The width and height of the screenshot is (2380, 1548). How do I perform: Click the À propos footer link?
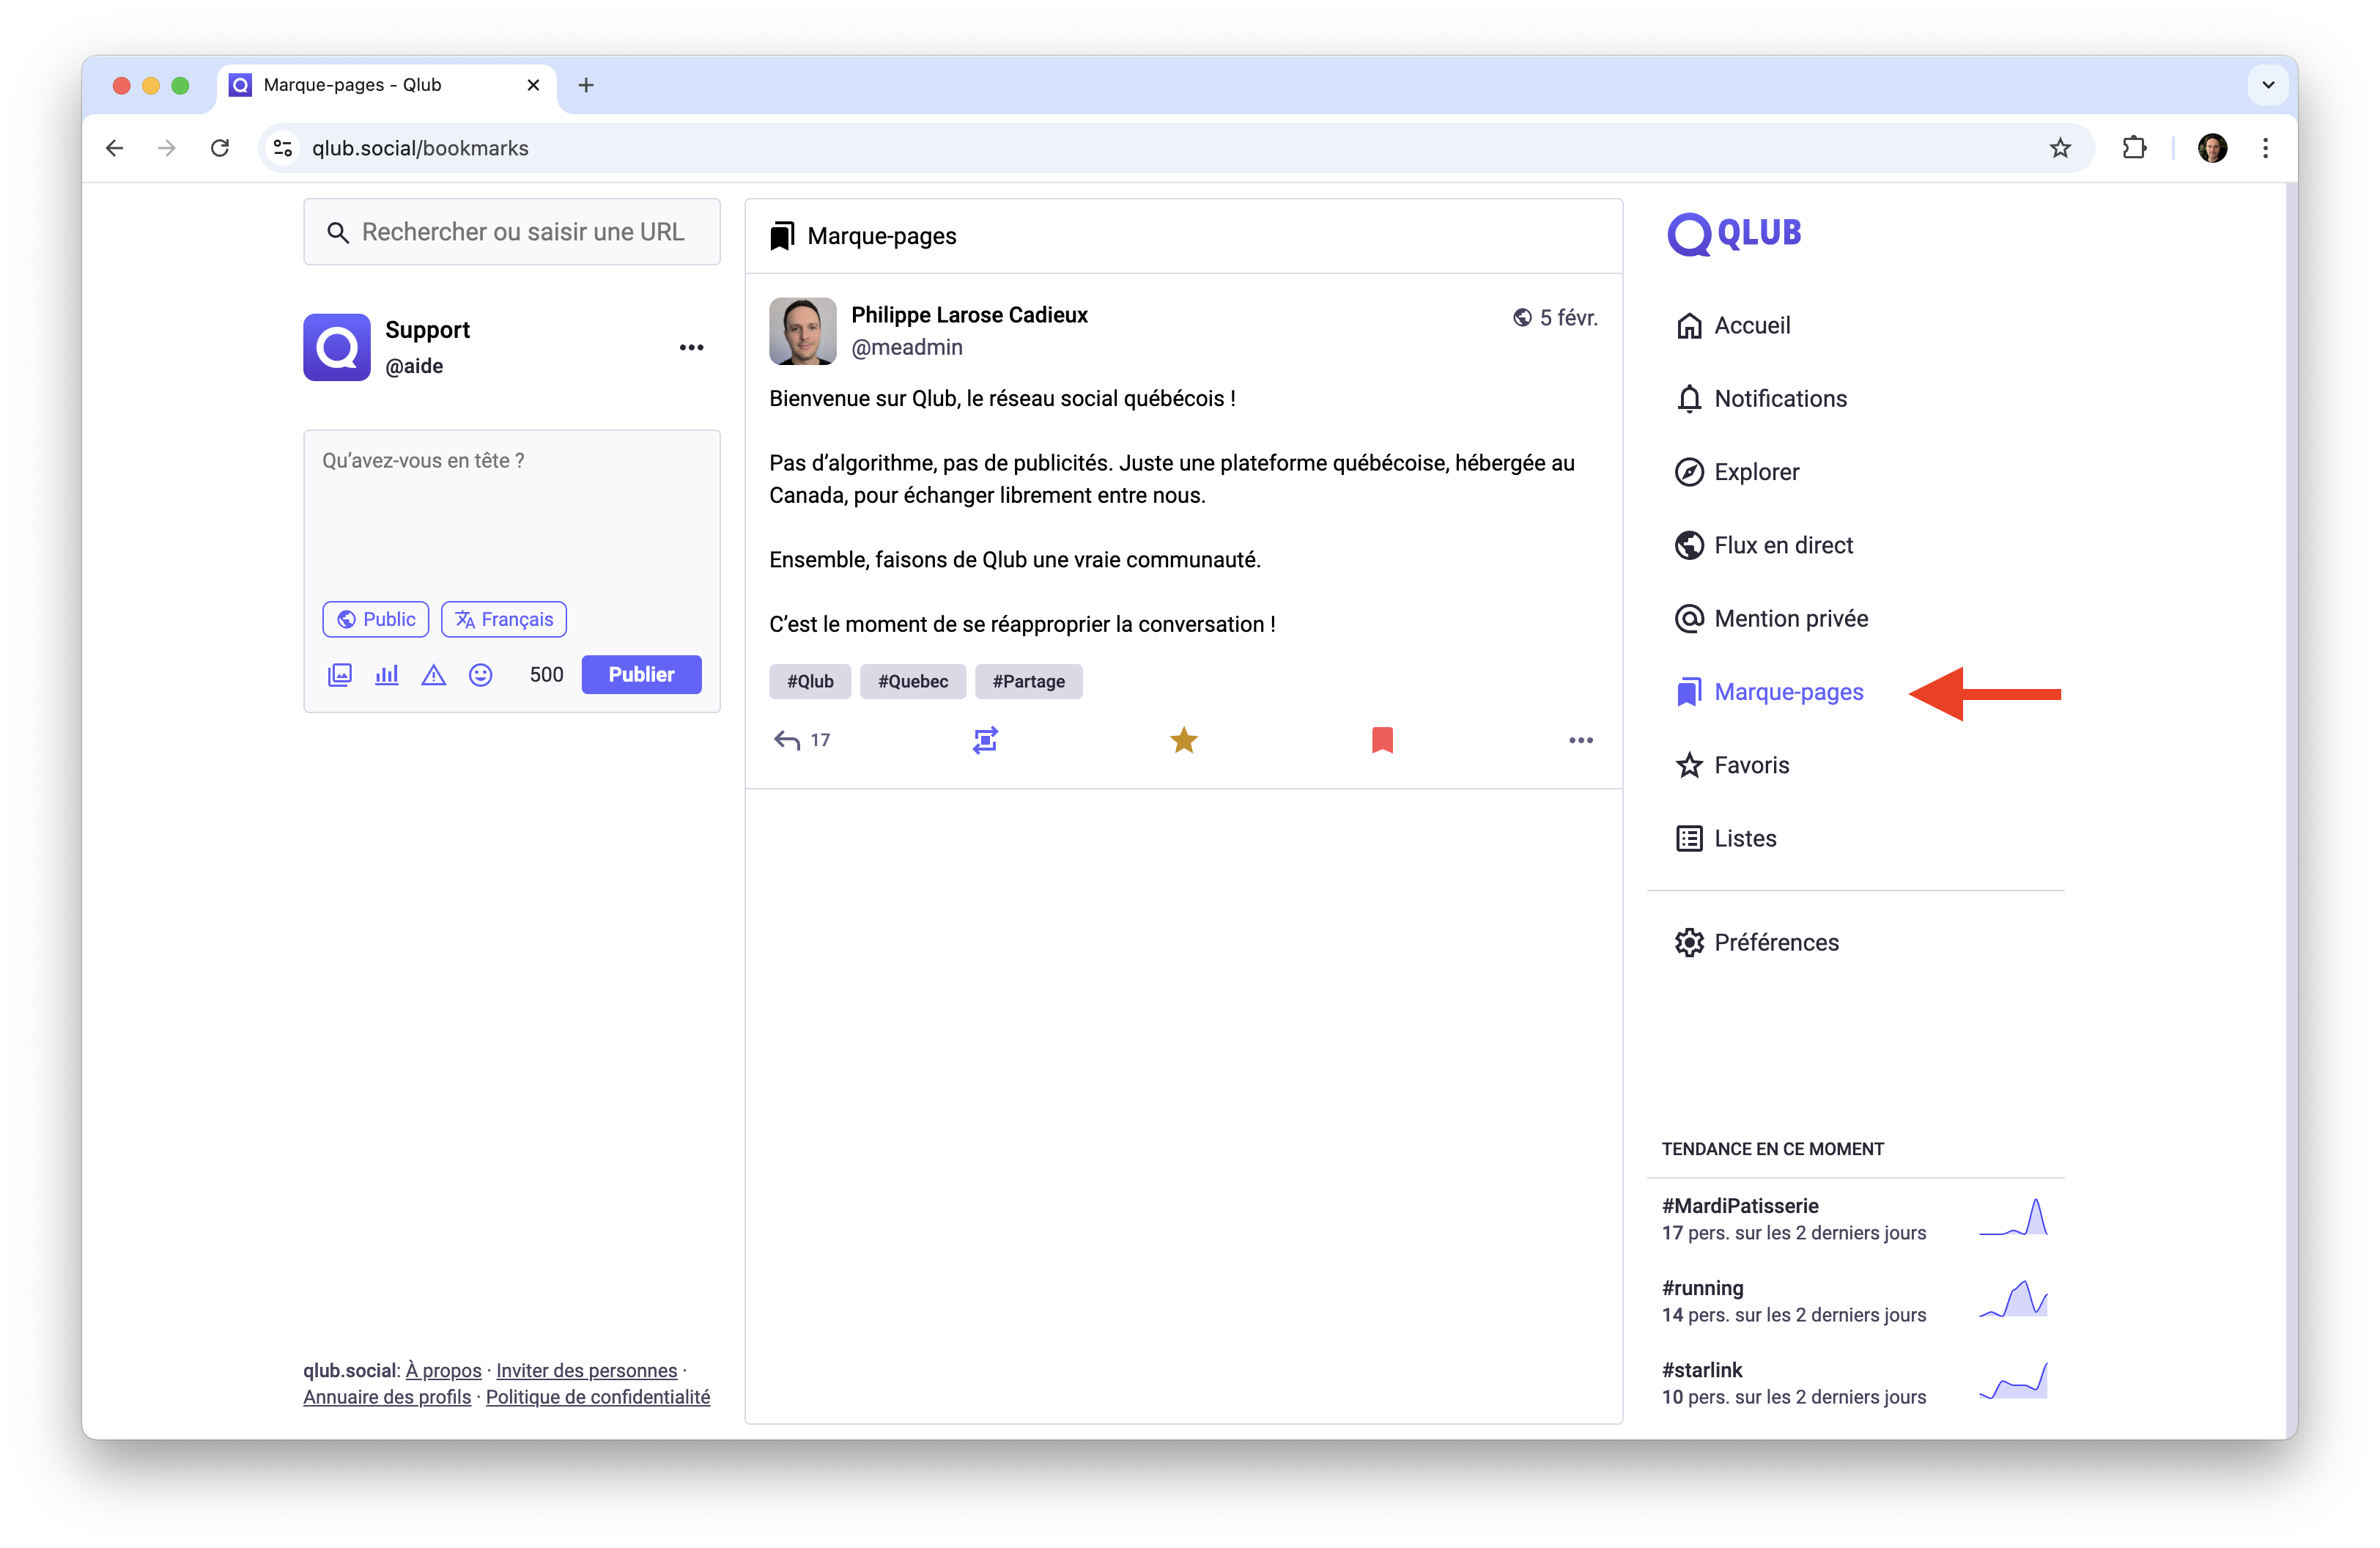point(443,1371)
